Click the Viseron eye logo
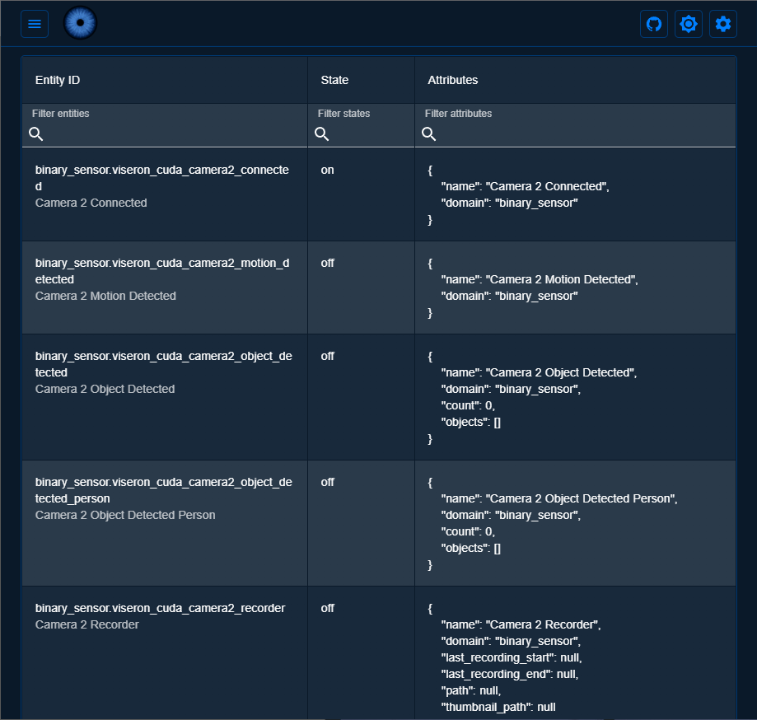This screenshot has height=720, width=757. click(80, 23)
